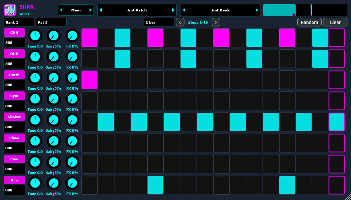Click the Shaker Tune knob

tap(35, 120)
